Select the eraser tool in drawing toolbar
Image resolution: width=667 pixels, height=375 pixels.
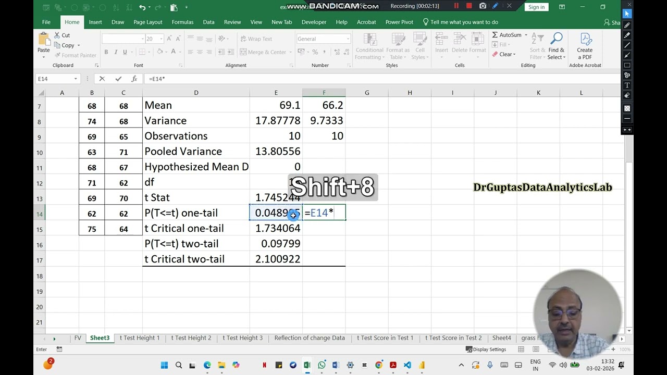(x=627, y=96)
